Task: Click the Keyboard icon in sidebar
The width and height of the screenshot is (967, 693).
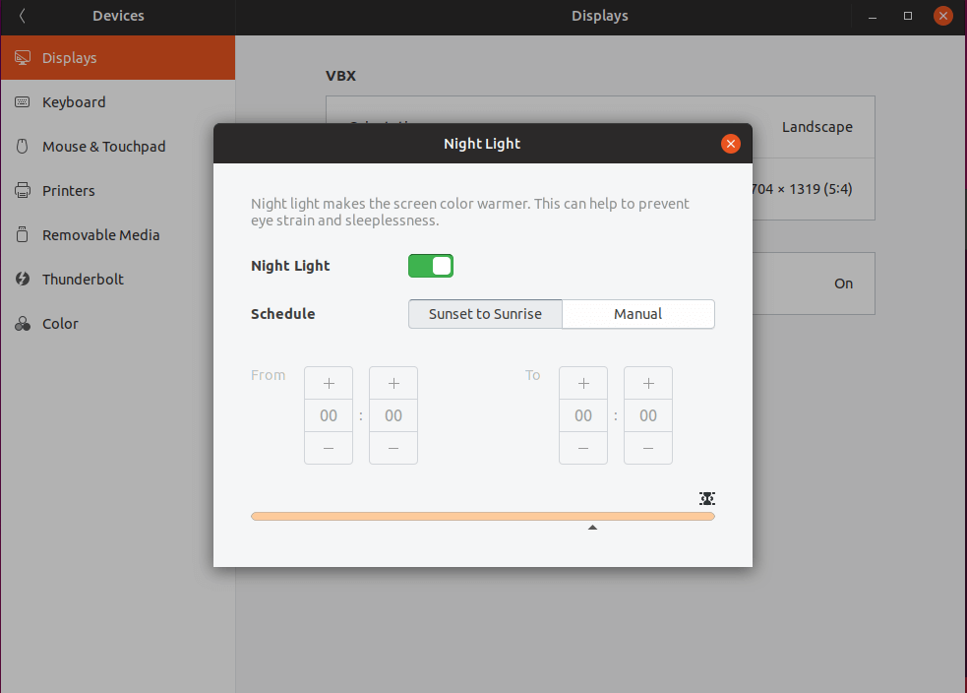Action: [x=22, y=102]
